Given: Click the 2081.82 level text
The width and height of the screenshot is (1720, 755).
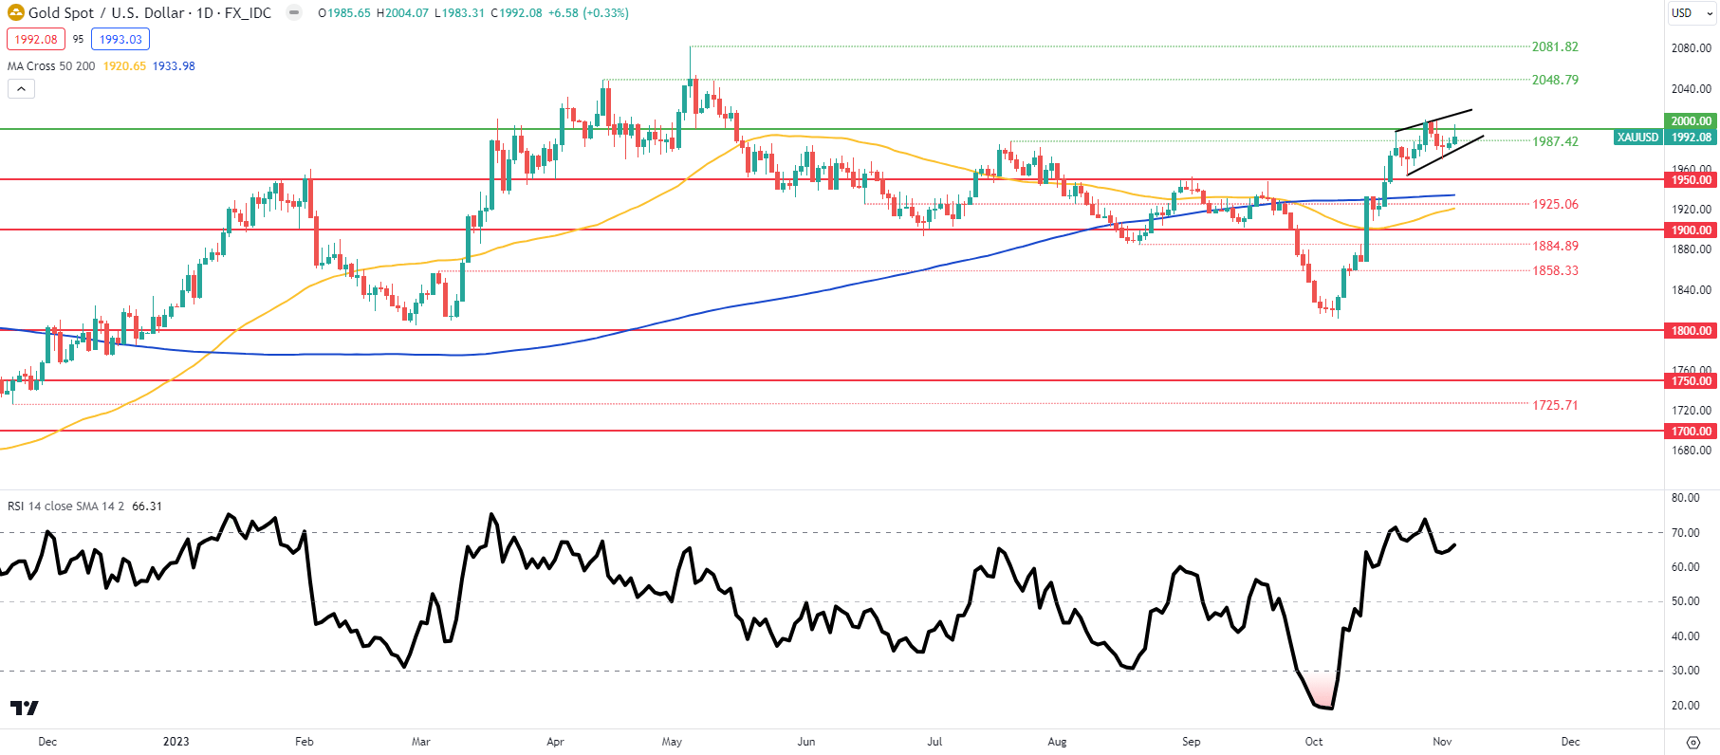Looking at the screenshot, I should click(1555, 46).
